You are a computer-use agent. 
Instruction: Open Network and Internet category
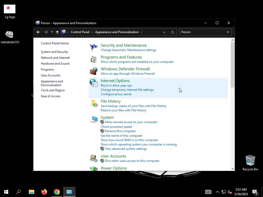click(55, 58)
